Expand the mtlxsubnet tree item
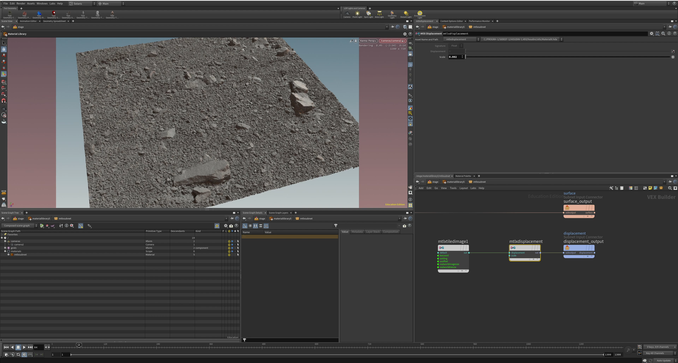 click(x=8, y=254)
